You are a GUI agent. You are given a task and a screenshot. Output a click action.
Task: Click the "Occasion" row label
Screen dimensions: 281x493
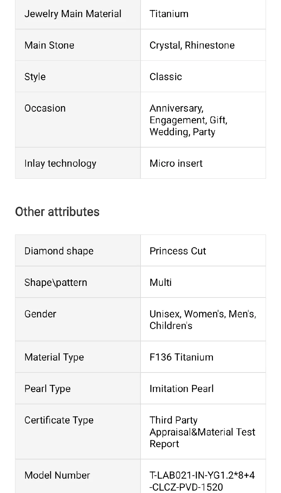coord(45,108)
